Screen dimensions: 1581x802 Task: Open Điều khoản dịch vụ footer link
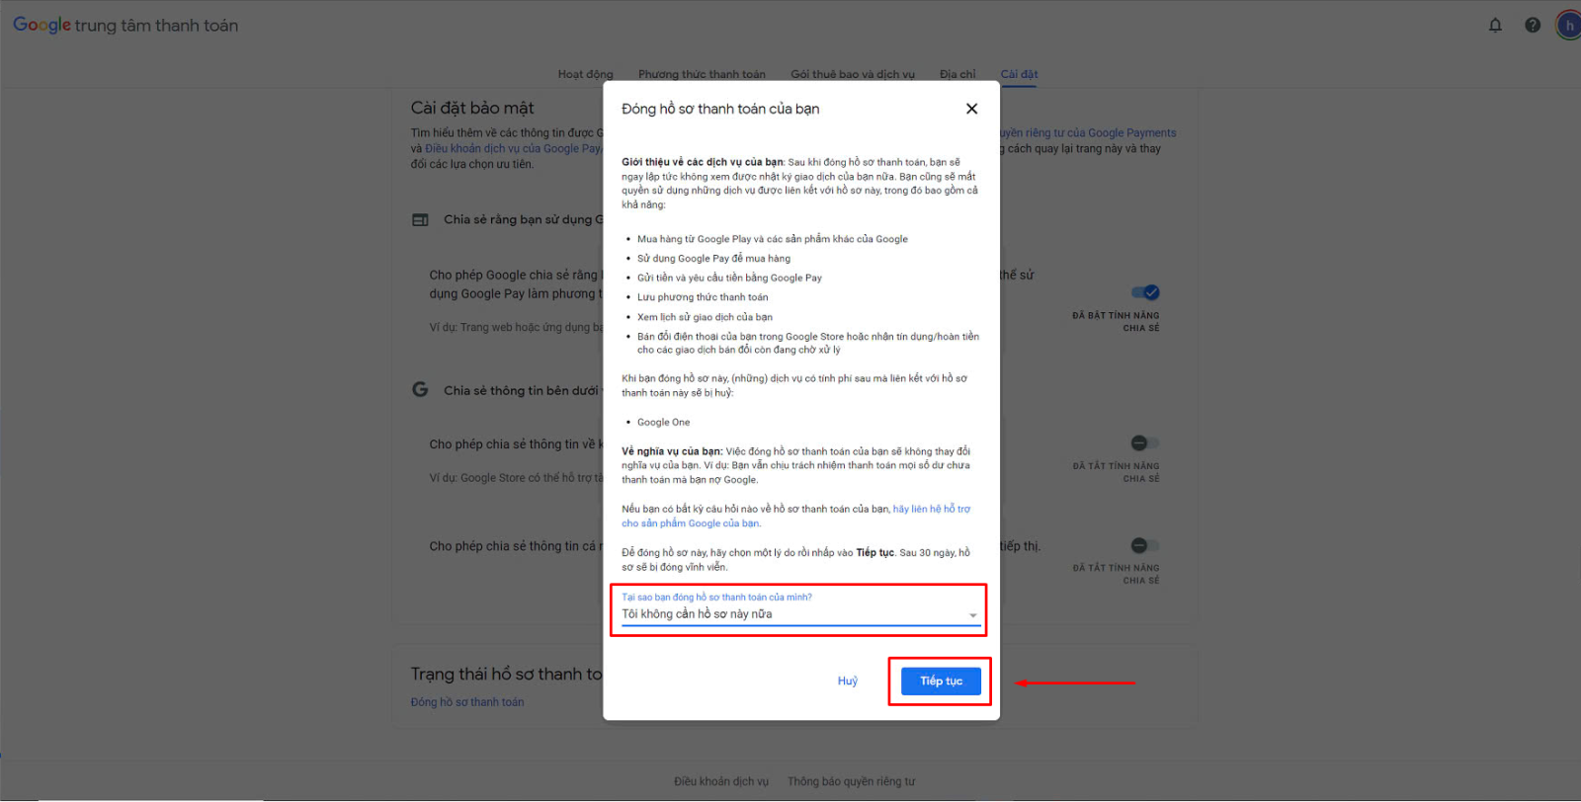tap(721, 781)
